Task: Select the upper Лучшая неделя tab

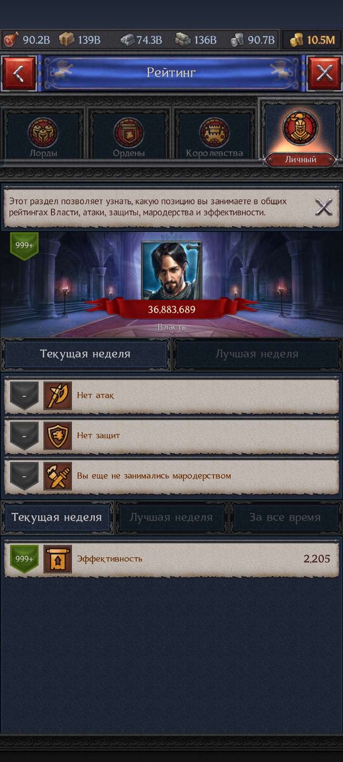Action: 257,354
